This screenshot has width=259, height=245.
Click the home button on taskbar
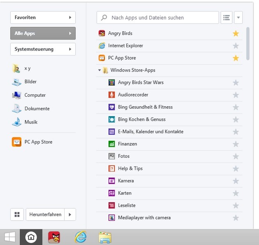coord(31,237)
